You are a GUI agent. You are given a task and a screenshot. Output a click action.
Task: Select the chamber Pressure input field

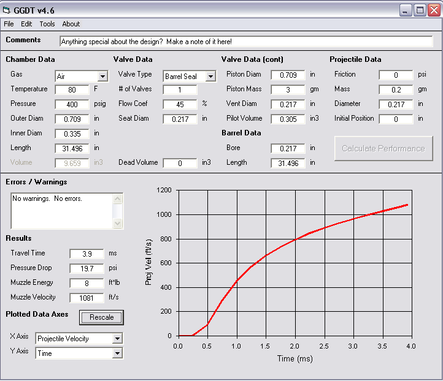click(x=72, y=104)
